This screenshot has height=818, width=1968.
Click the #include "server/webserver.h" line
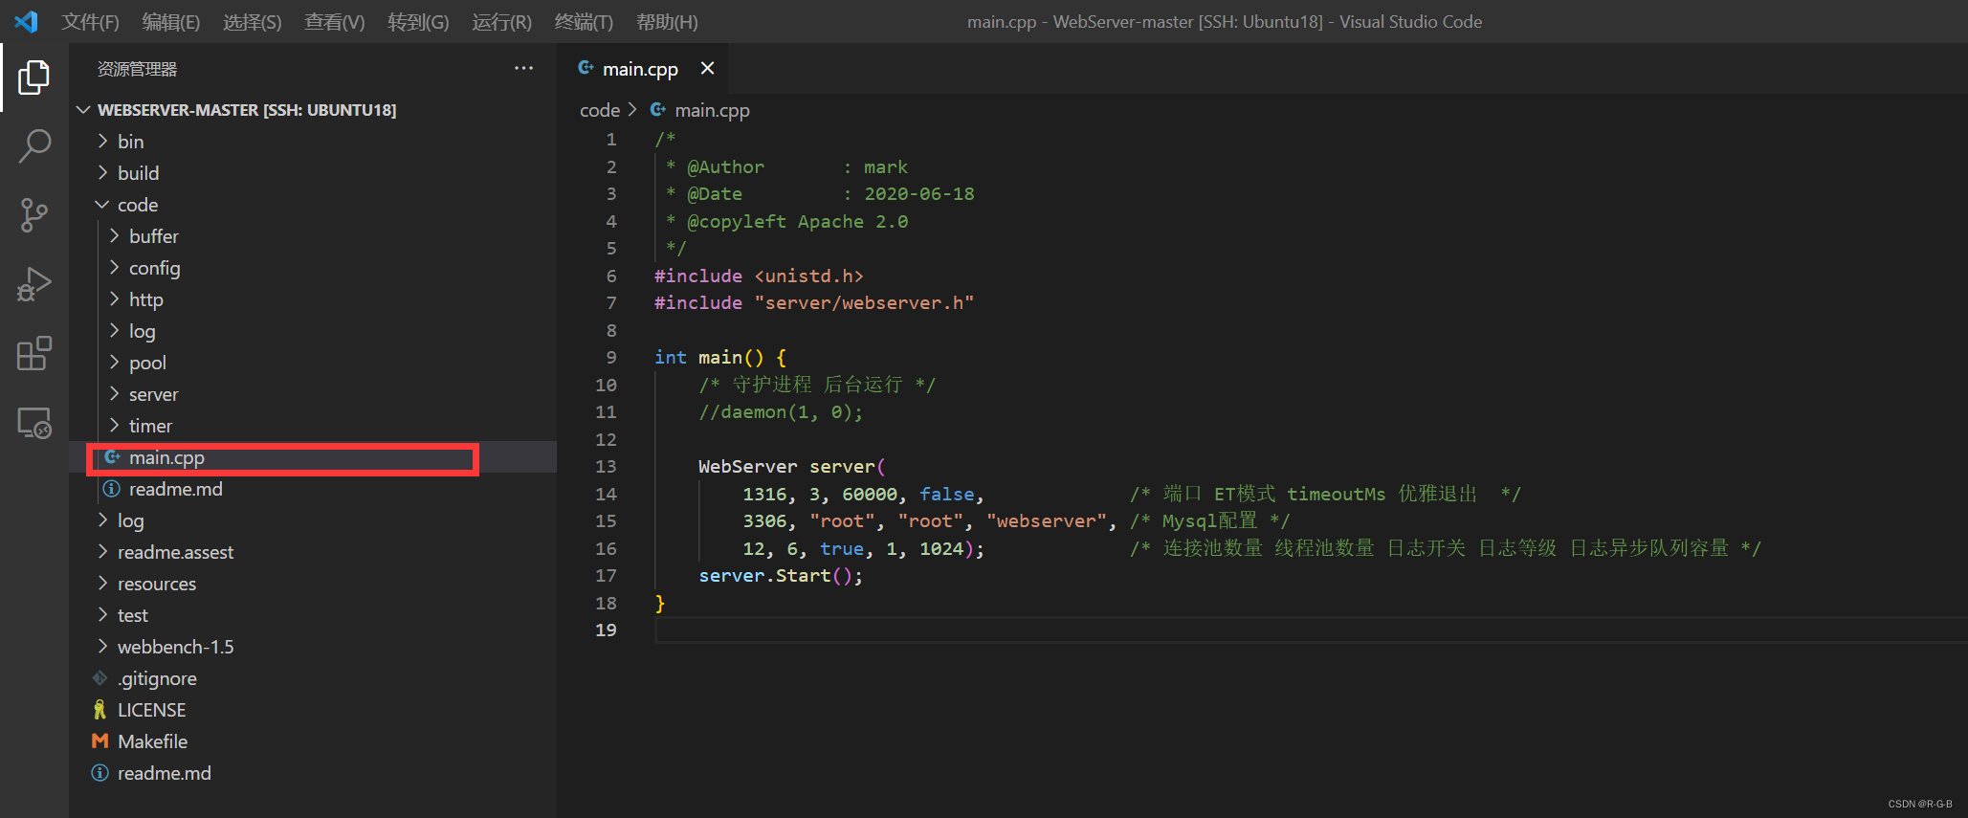(814, 302)
